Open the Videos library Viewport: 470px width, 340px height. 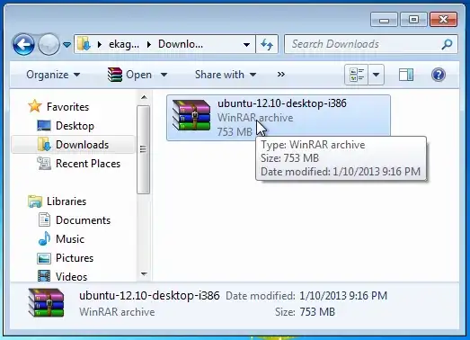(x=71, y=277)
